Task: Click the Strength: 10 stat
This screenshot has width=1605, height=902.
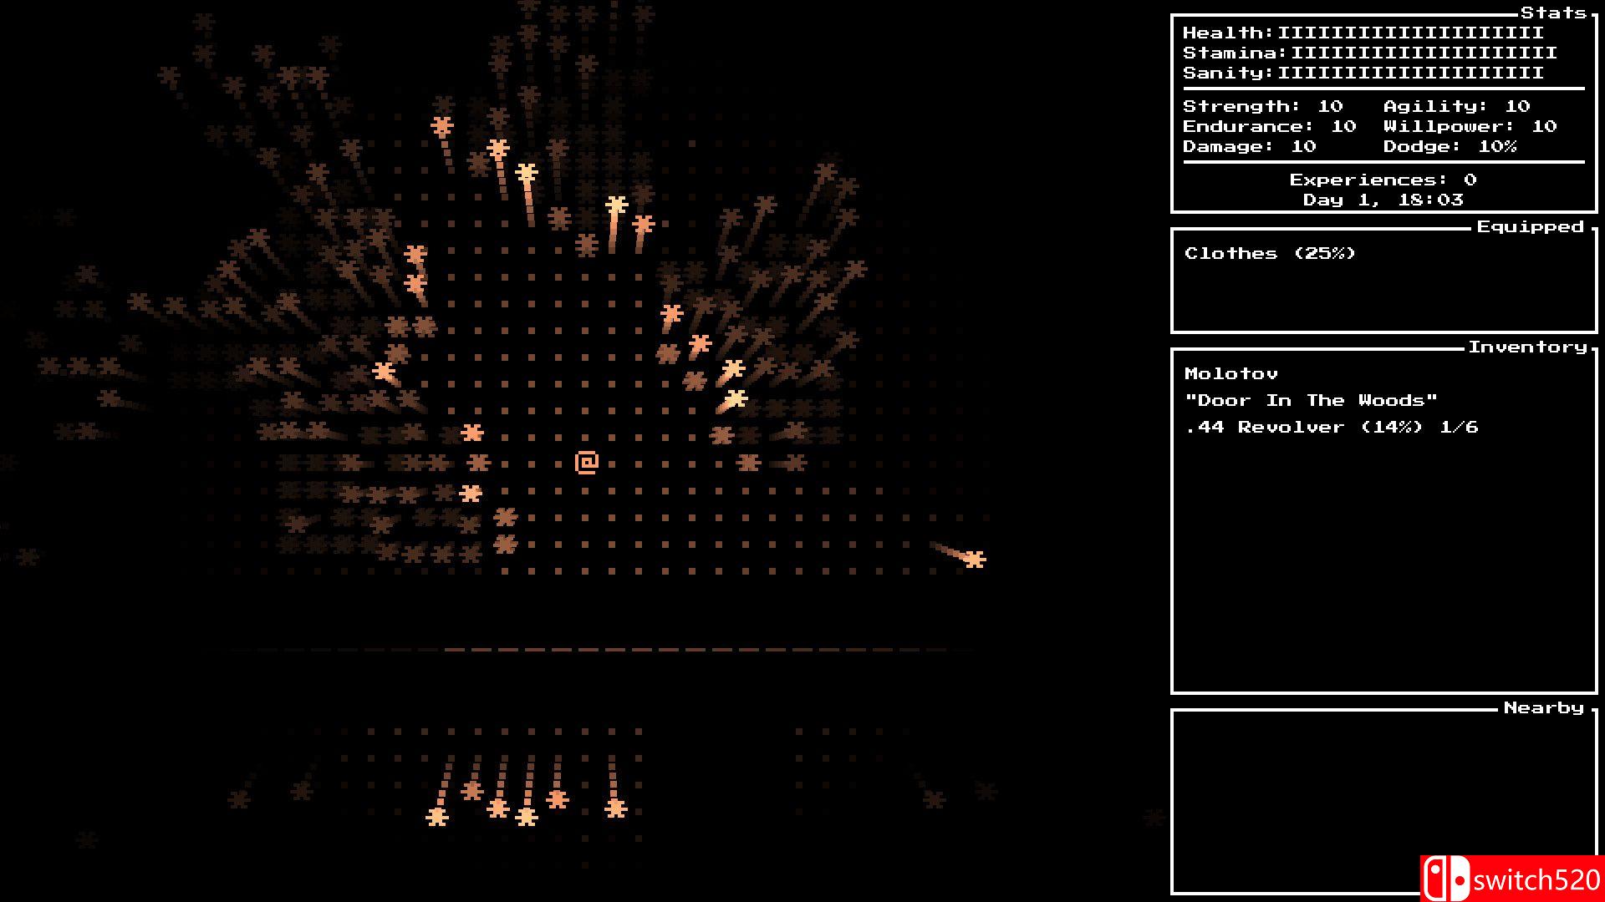Action: pyautogui.click(x=1262, y=106)
